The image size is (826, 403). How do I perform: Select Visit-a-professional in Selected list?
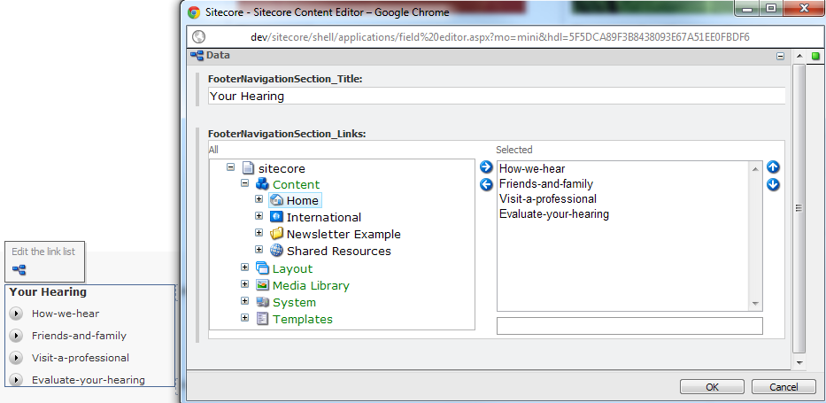(x=548, y=198)
